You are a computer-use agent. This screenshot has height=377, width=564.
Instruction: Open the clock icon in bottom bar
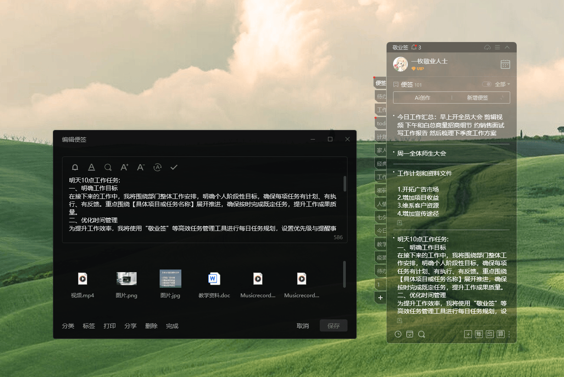[398, 334]
